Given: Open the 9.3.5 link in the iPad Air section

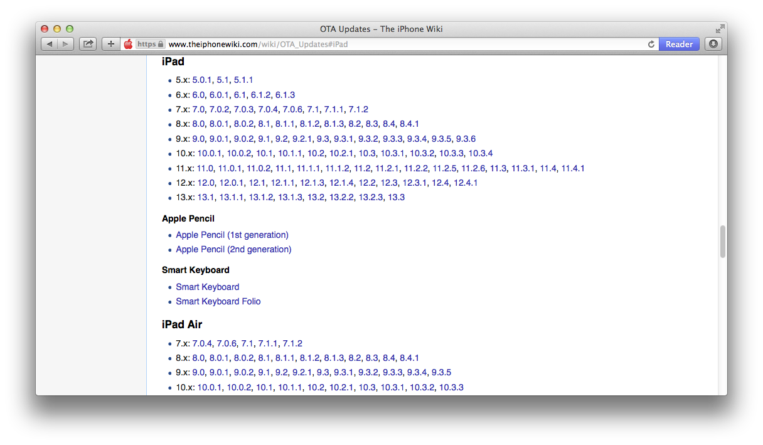Looking at the screenshot, I should click(x=441, y=372).
